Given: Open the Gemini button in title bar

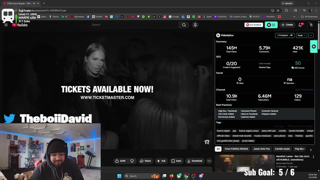Looking at the screenshot, I should click(287, 3).
